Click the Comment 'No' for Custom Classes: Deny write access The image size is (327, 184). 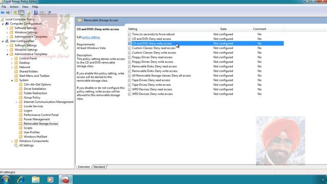point(260,53)
